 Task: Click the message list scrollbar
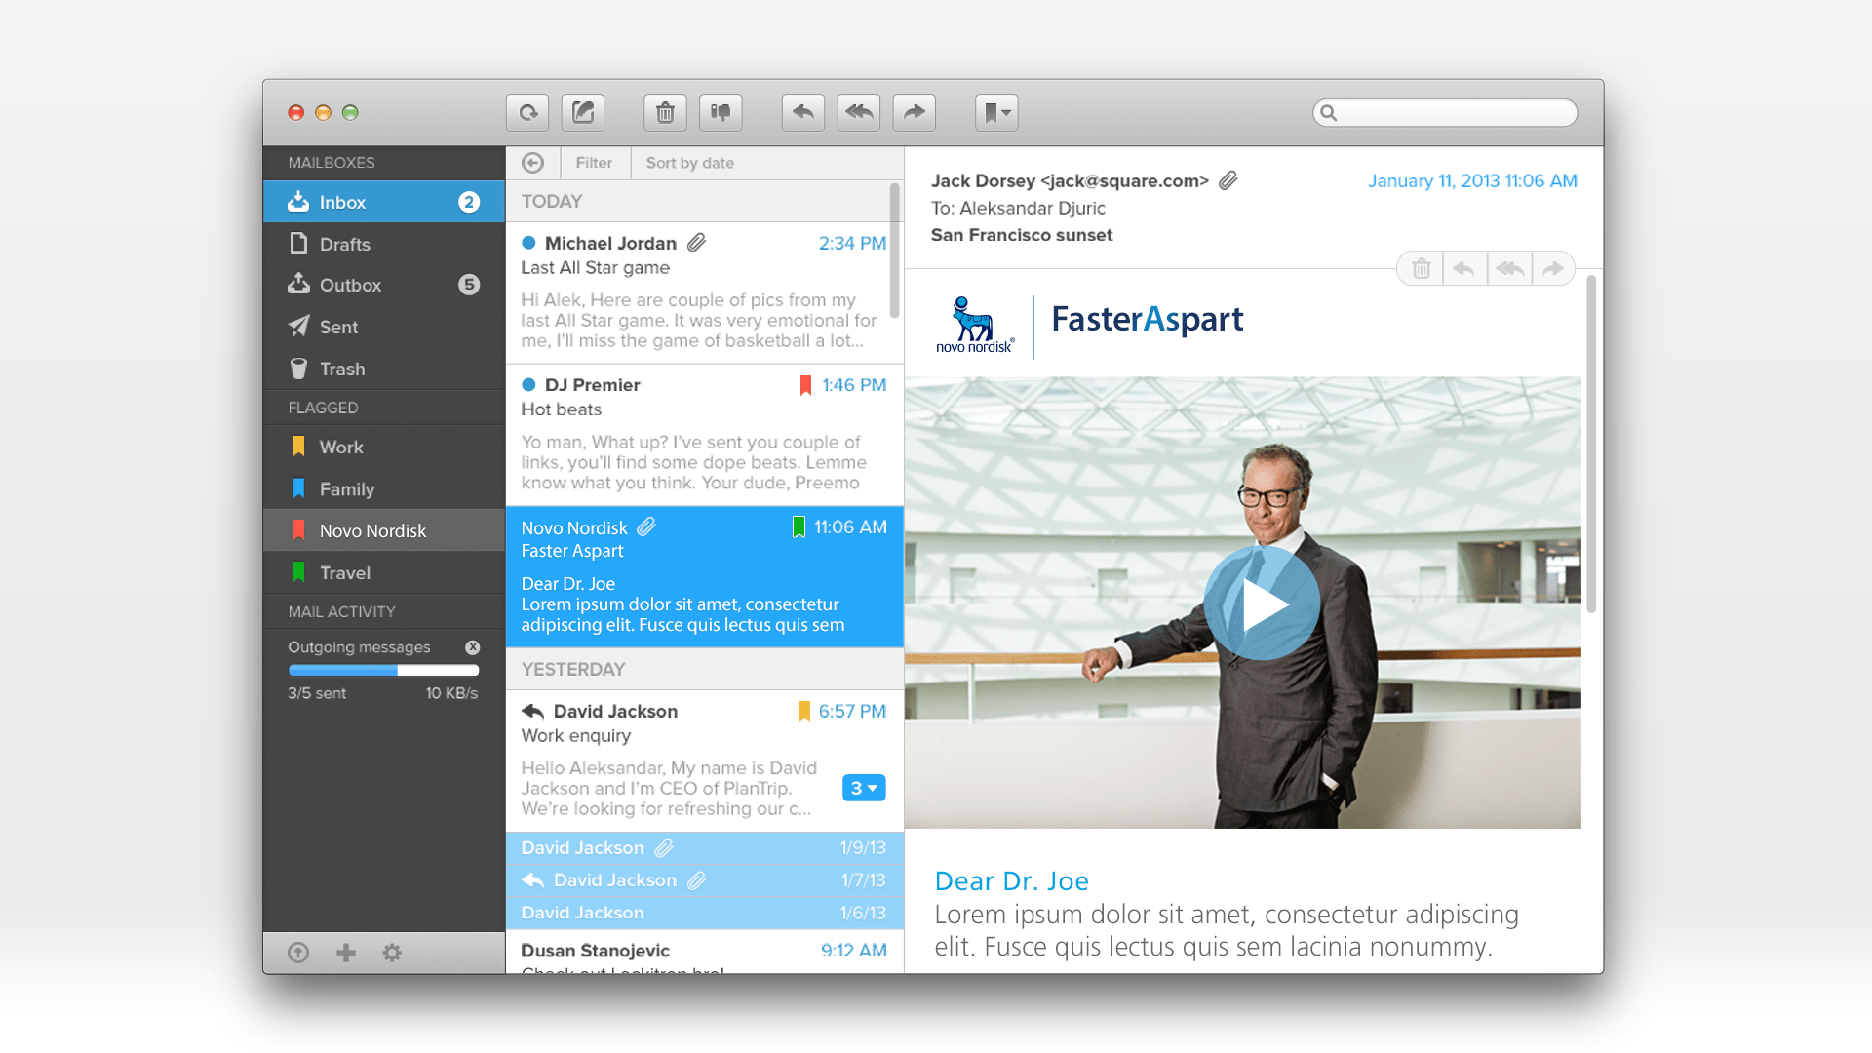click(894, 251)
